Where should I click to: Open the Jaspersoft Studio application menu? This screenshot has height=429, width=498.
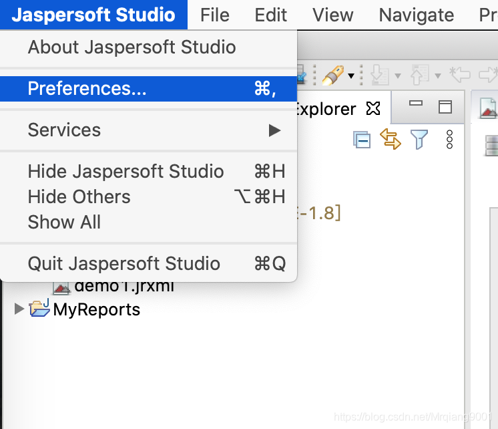click(x=93, y=15)
